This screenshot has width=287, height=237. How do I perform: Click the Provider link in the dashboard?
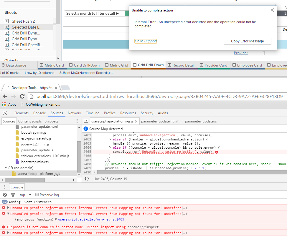[241, 53]
